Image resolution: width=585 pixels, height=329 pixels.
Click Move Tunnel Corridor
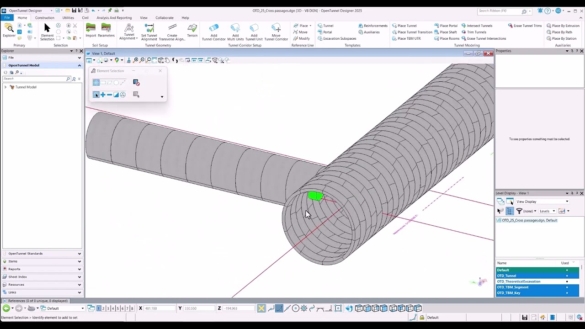tap(276, 32)
